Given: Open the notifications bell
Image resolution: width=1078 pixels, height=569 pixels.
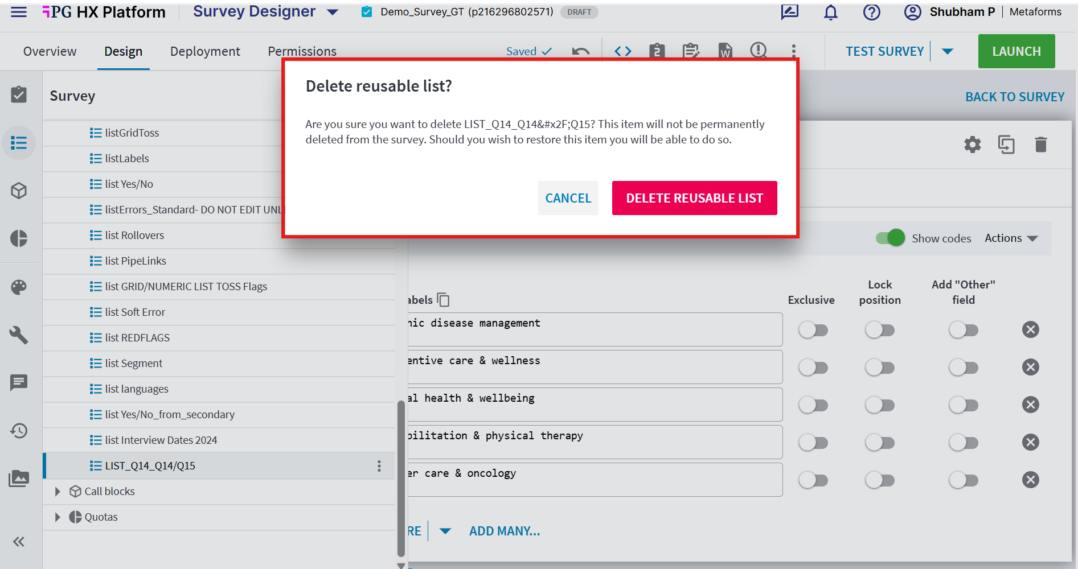Looking at the screenshot, I should pyautogui.click(x=831, y=12).
